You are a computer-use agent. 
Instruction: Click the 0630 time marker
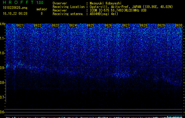[179, 25]
